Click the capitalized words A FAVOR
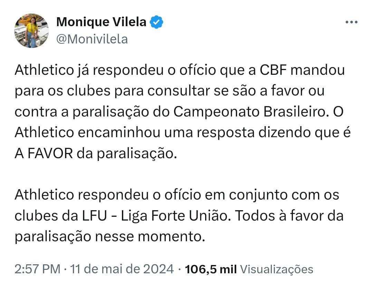Viewport: 373px width, 285px height. point(44,154)
